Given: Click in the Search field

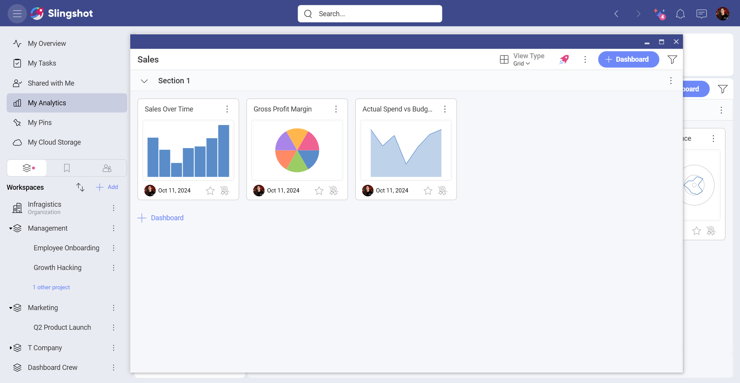Looking at the screenshot, I should (370, 14).
